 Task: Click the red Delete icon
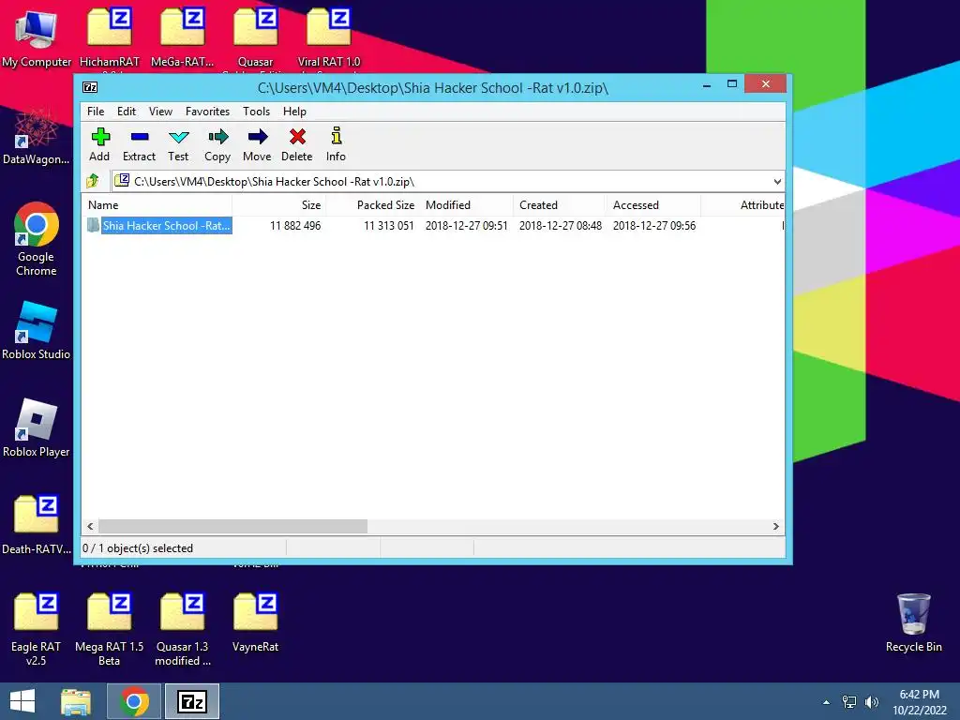tap(297, 144)
